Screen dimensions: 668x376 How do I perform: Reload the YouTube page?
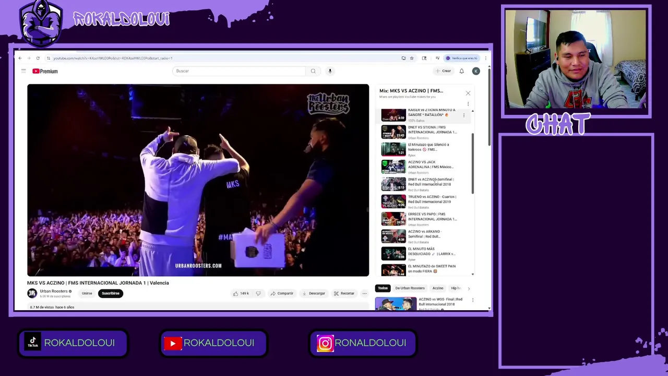point(38,58)
